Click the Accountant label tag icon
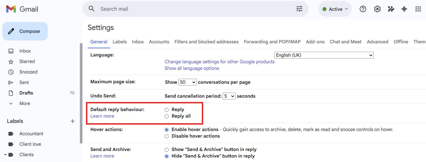This screenshot has width=426, height=162. coord(11,134)
